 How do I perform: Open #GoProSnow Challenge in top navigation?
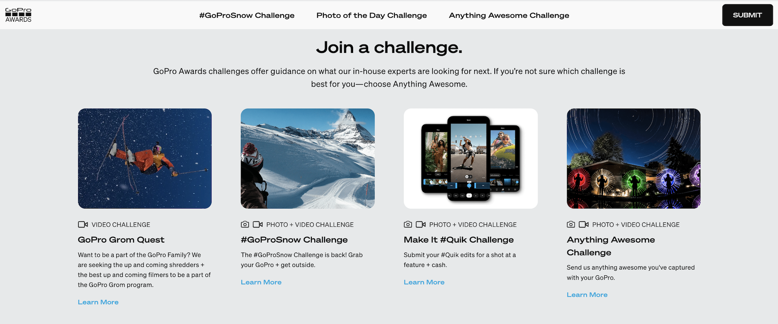(x=247, y=15)
